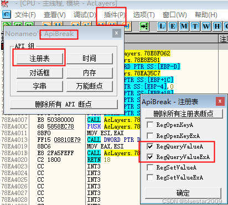
Task: Click the CPU window 'C' icon beside the File menu
Action: tap(7, 14)
